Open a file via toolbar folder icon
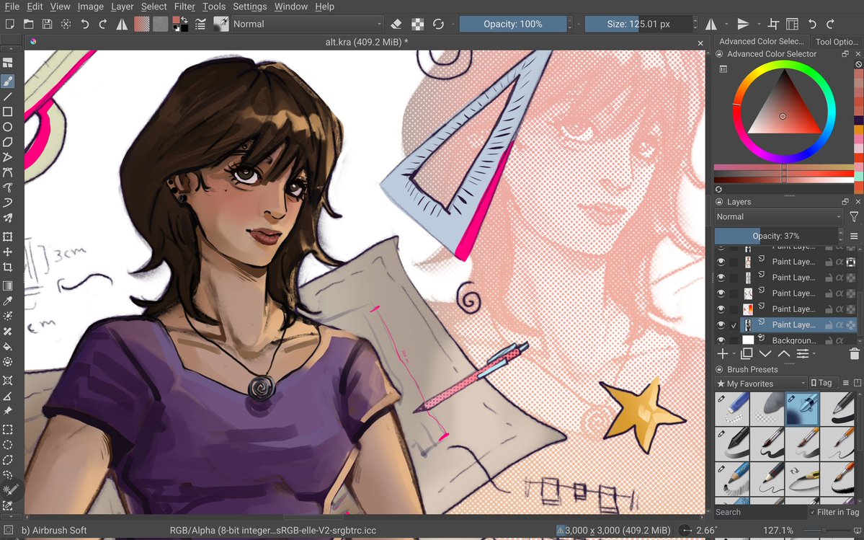The image size is (864, 540). (x=29, y=24)
